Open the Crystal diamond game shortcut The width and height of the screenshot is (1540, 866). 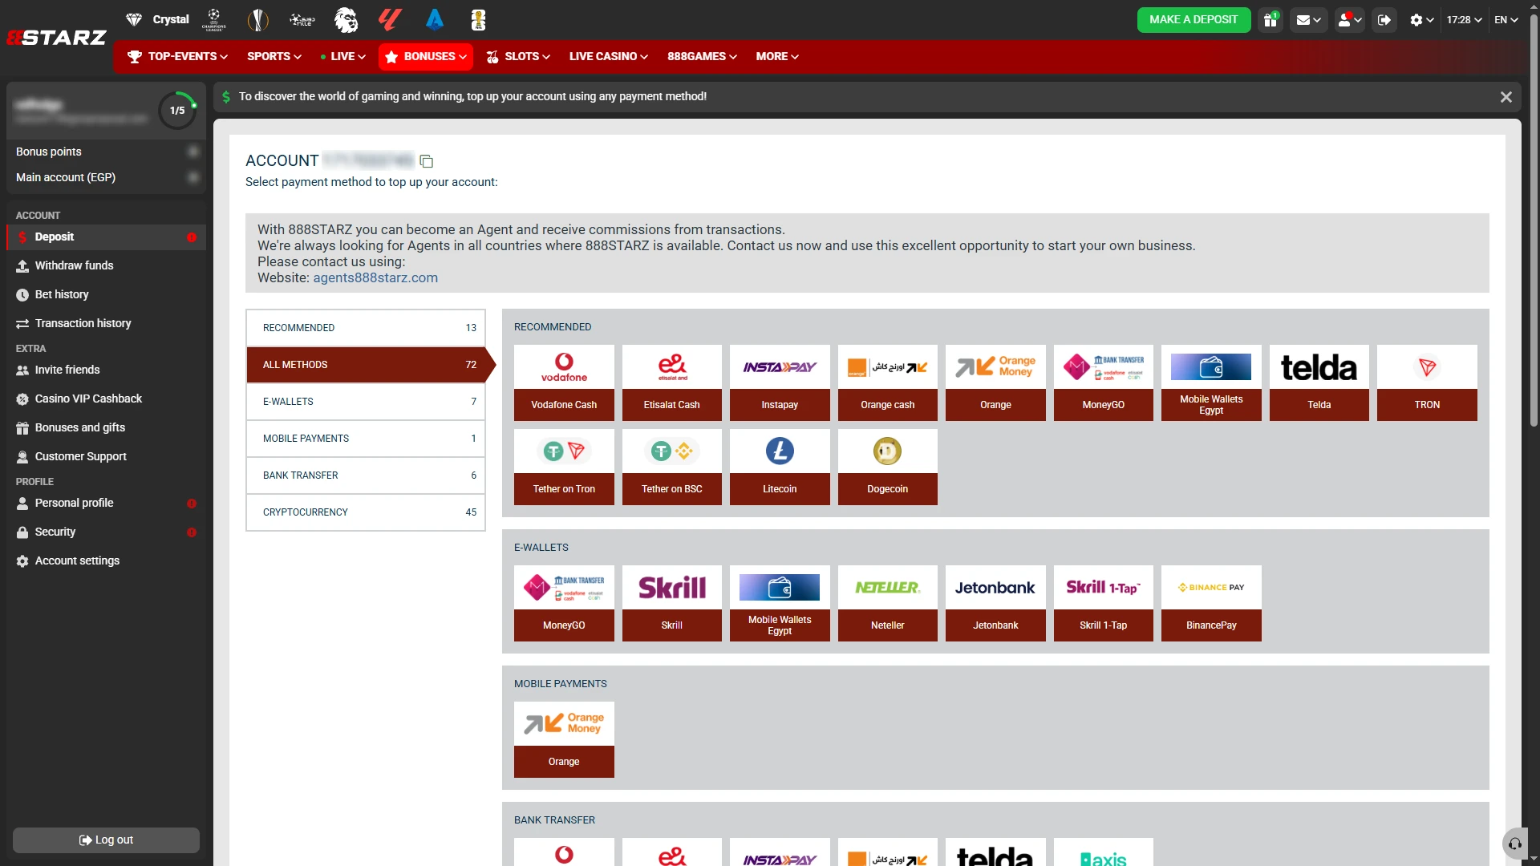(x=158, y=20)
